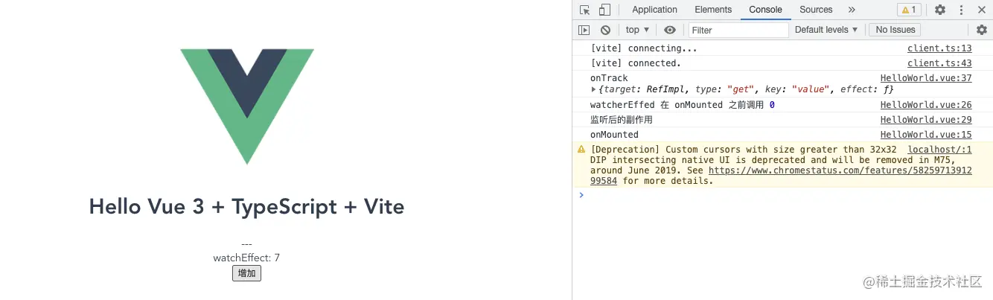Switch to the Sources tab
Screen dimensions: 993x300
click(x=816, y=10)
